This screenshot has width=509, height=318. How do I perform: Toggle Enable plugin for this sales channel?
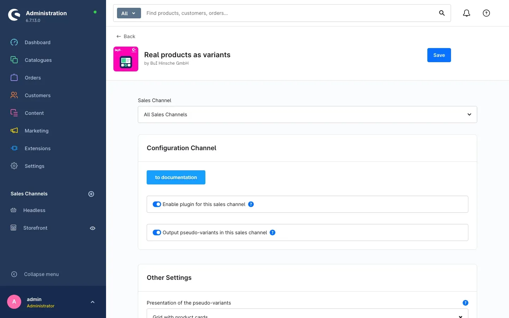coord(157,204)
